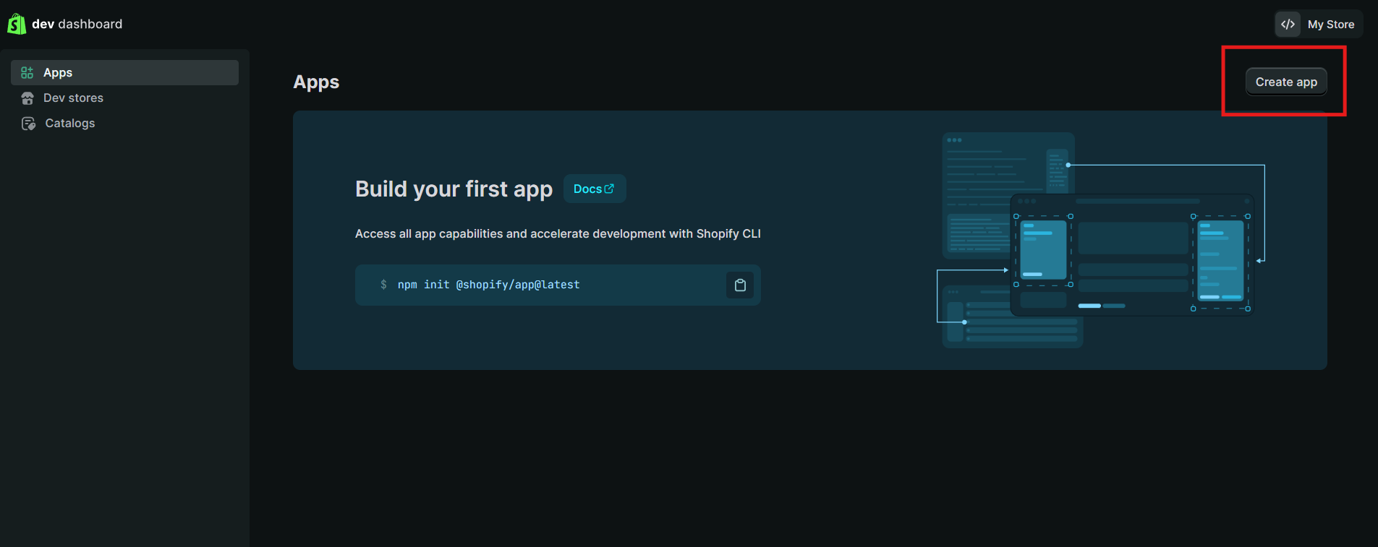The height and width of the screenshot is (547, 1378).
Task: Select the Apps grid icon in sidebar
Action: pos(27,72)
